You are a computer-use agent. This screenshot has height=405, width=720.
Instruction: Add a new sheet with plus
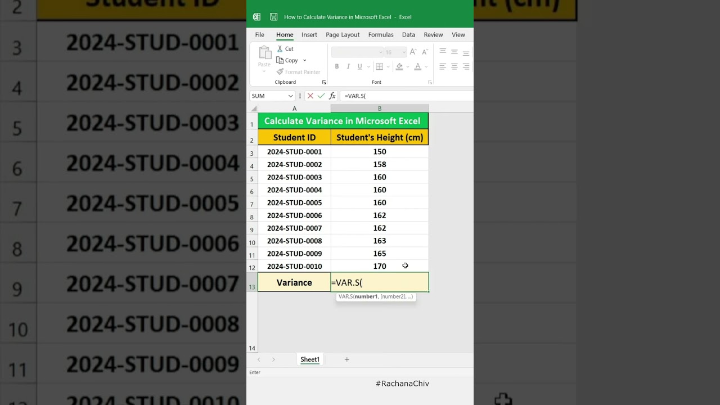[347, 359]
